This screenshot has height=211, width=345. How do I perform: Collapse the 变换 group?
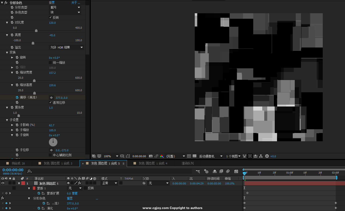pos(7,52)
